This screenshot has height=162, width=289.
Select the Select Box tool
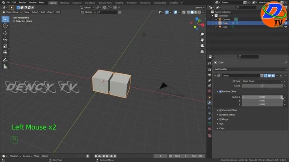coord(5,19)
